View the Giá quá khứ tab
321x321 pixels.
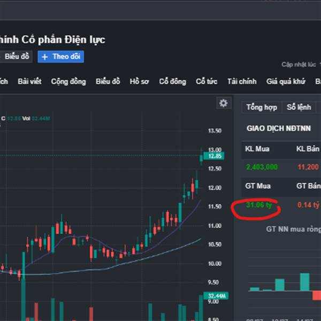point(286,81)
